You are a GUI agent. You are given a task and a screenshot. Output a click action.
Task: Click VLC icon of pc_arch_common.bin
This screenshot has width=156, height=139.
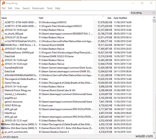3,132
